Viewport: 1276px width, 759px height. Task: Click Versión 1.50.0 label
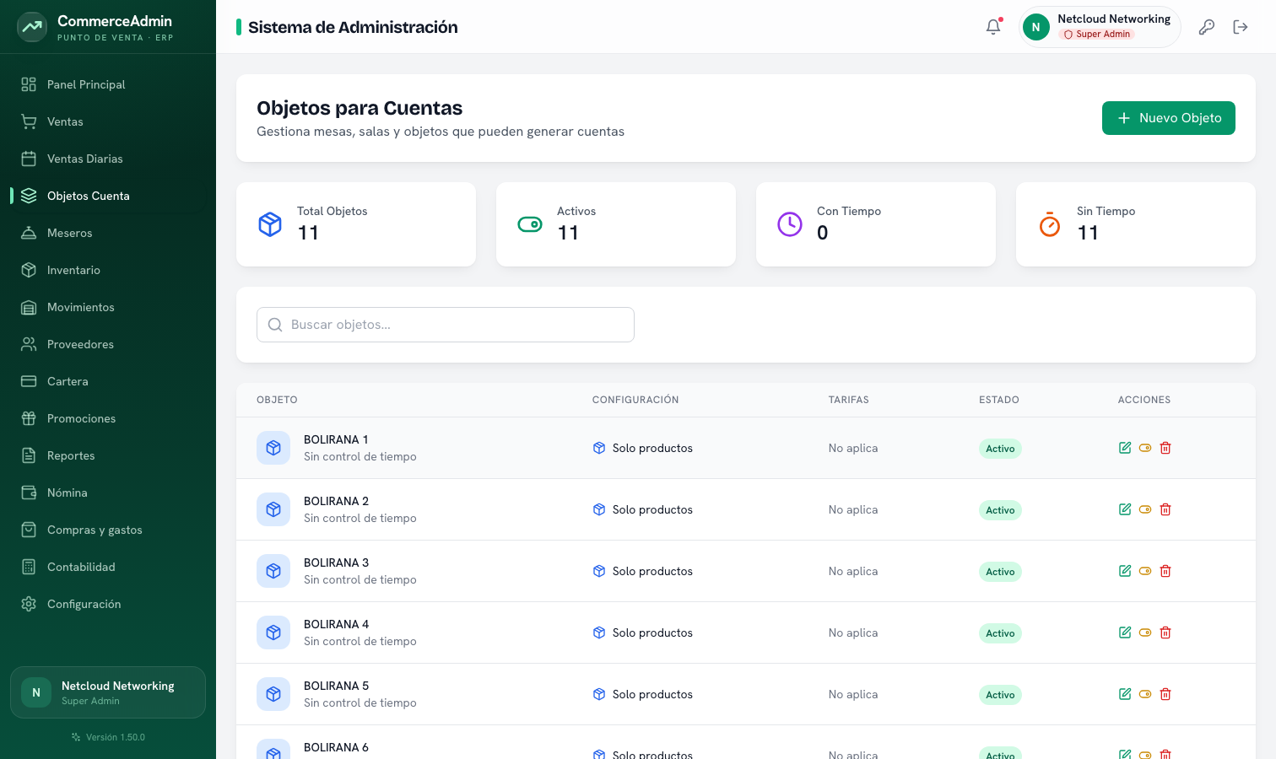(116, 737)
